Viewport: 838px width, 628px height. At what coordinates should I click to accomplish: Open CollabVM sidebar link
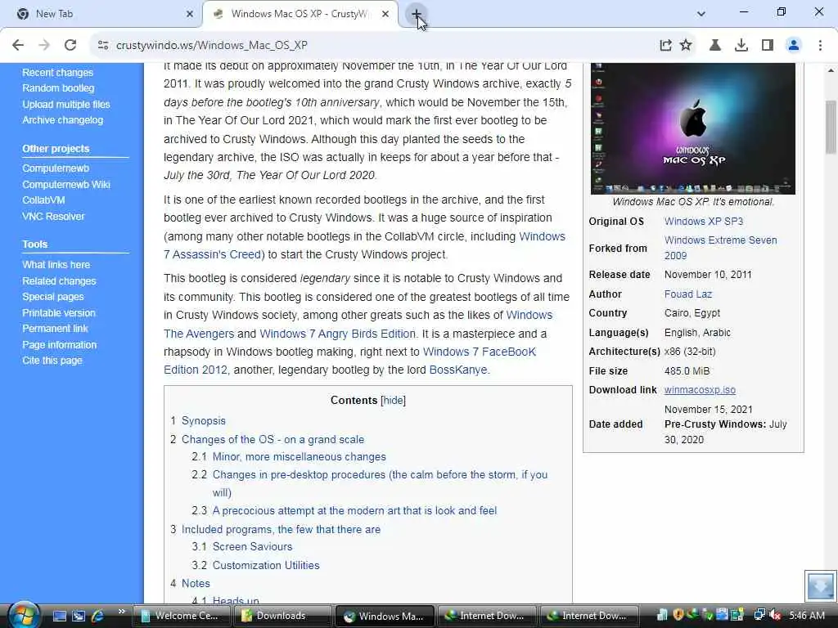pyautogui.click(x=43, y=200)
